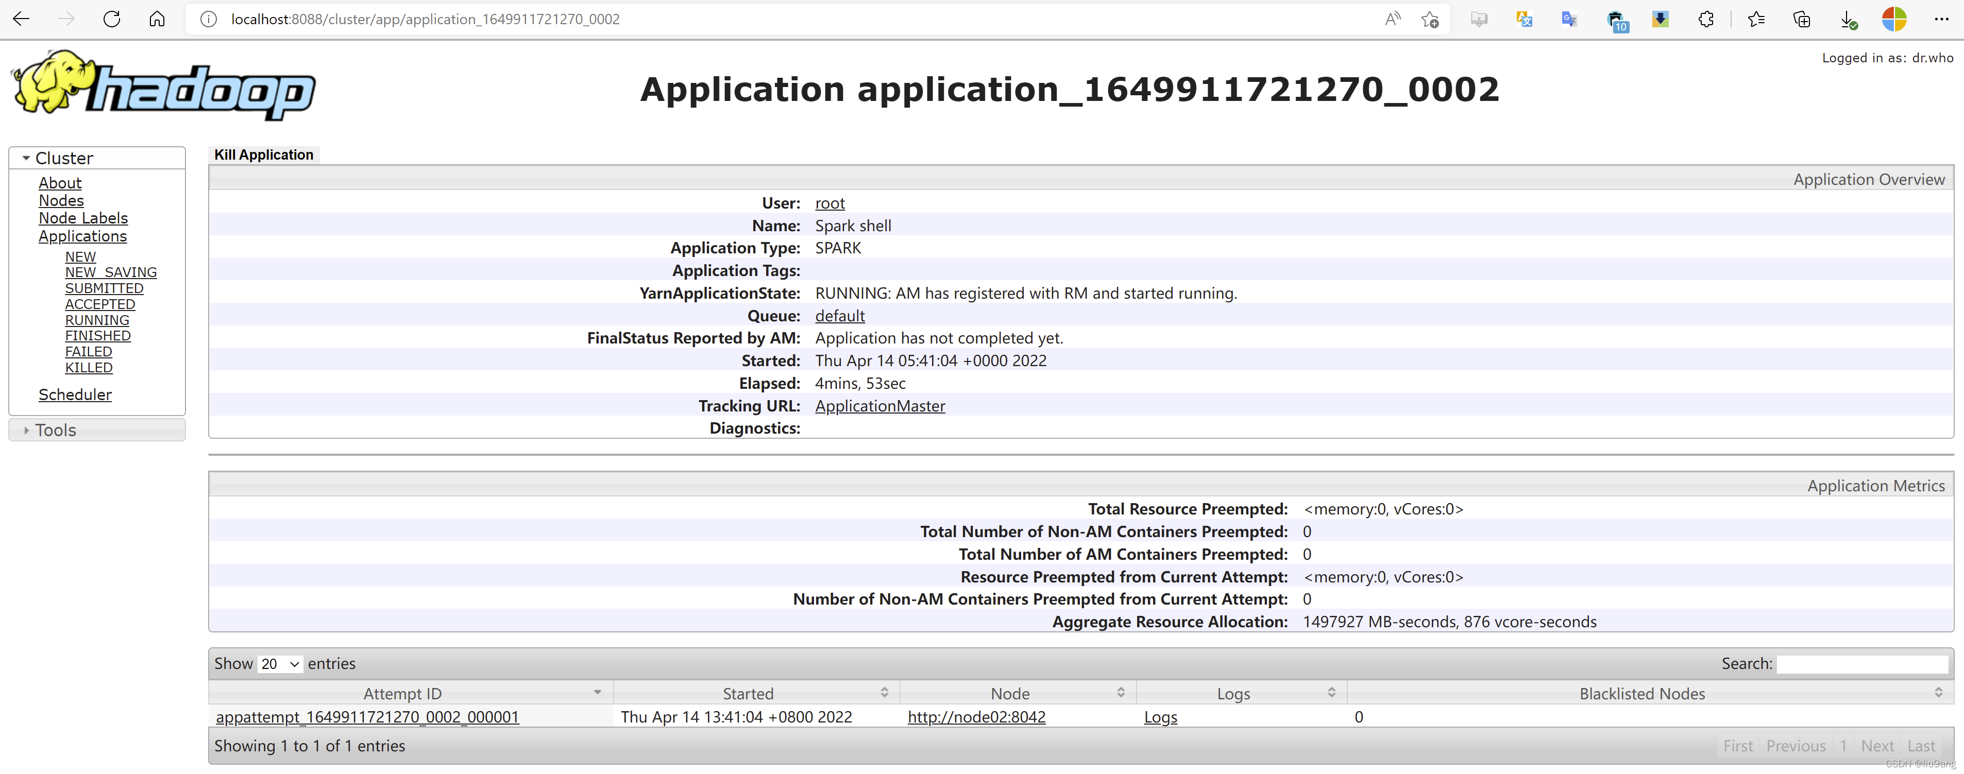The image size is (1964, 774).
Task: Open the About cluster link
Action: point(60,183)
